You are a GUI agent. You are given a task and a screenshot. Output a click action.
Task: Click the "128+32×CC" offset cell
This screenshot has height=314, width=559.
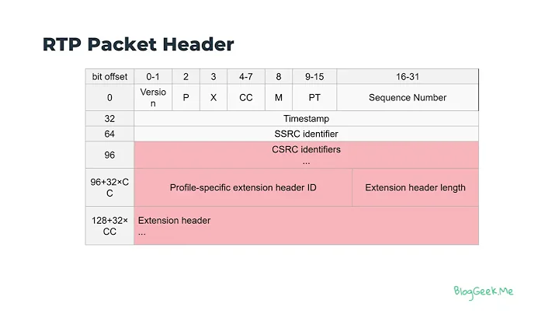[109, 226]
